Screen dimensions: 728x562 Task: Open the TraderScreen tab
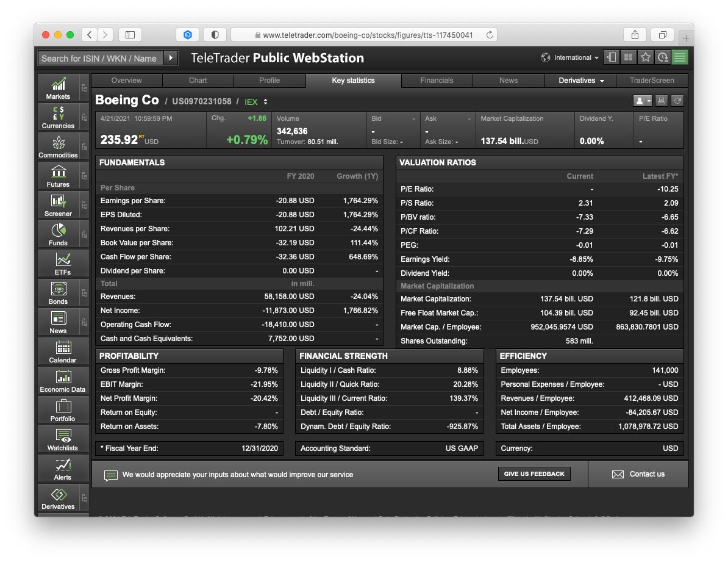[x=652, y=81]
